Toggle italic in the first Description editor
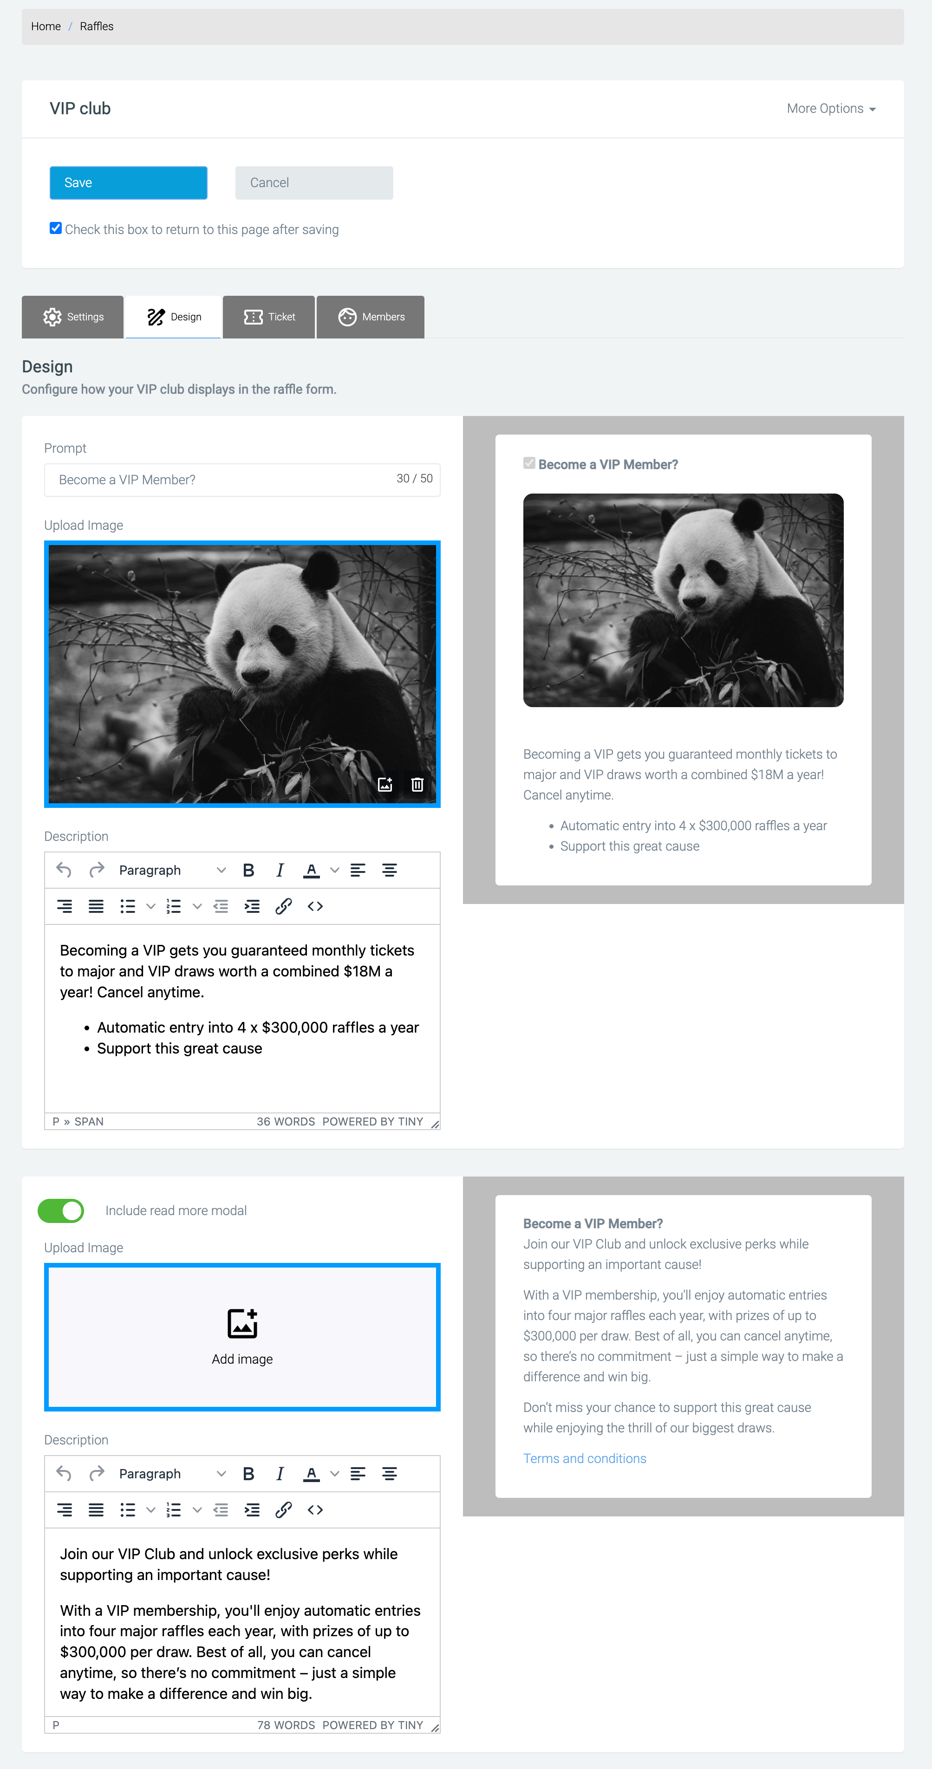 [280, 870]
